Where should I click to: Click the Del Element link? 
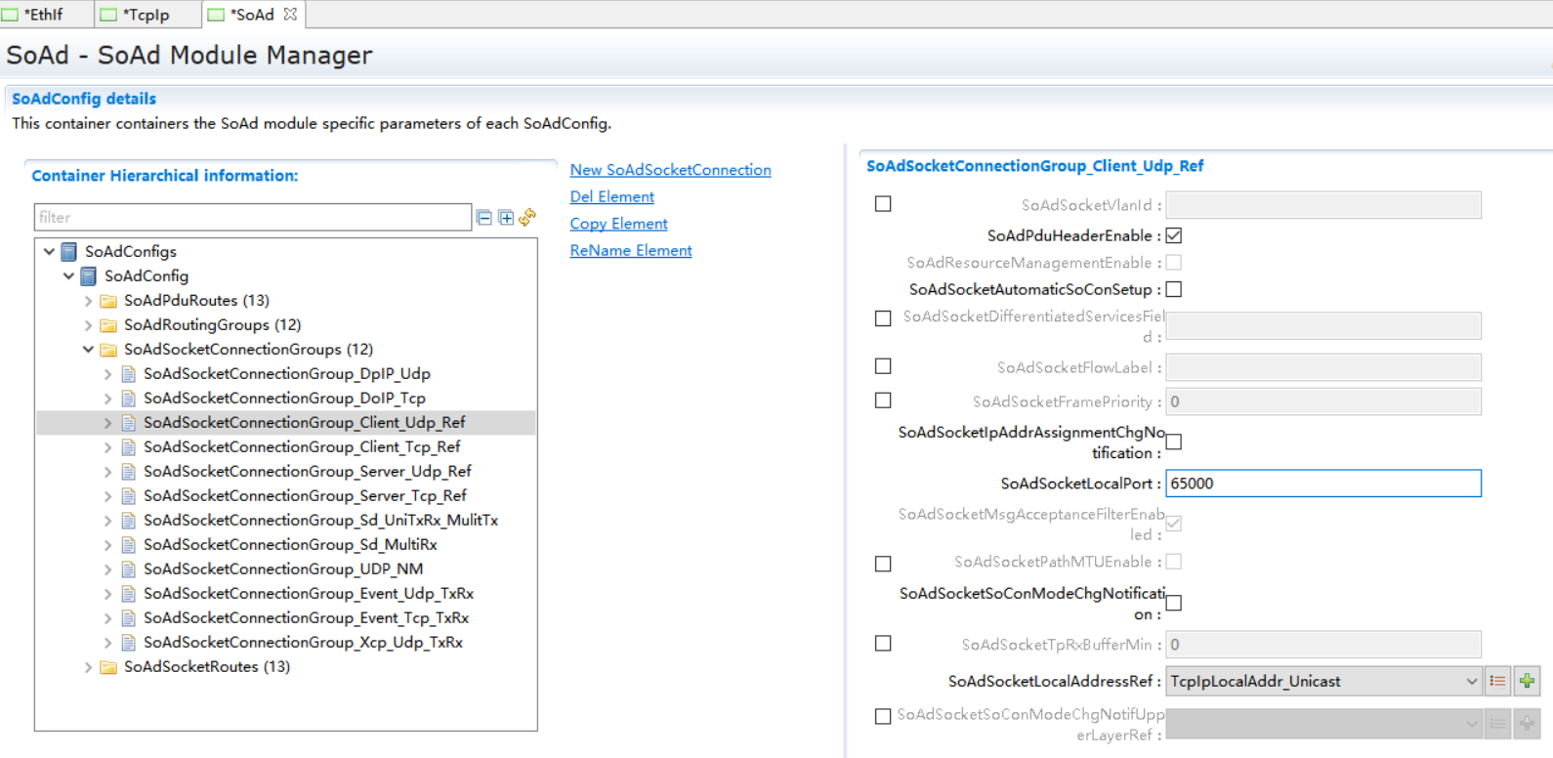[611, 196]
